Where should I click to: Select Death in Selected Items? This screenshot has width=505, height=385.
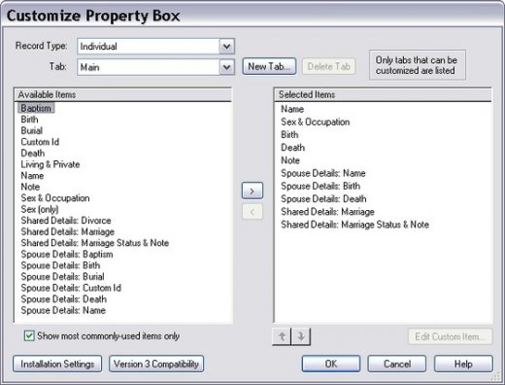pyautogui.click(x=293, y=148)
